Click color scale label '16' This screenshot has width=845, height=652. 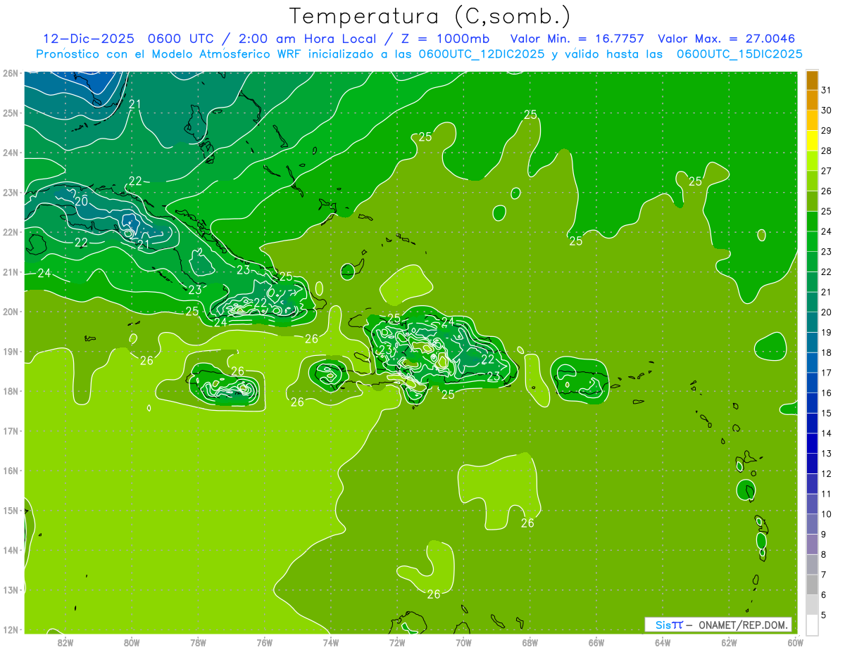tap(827, 393)
